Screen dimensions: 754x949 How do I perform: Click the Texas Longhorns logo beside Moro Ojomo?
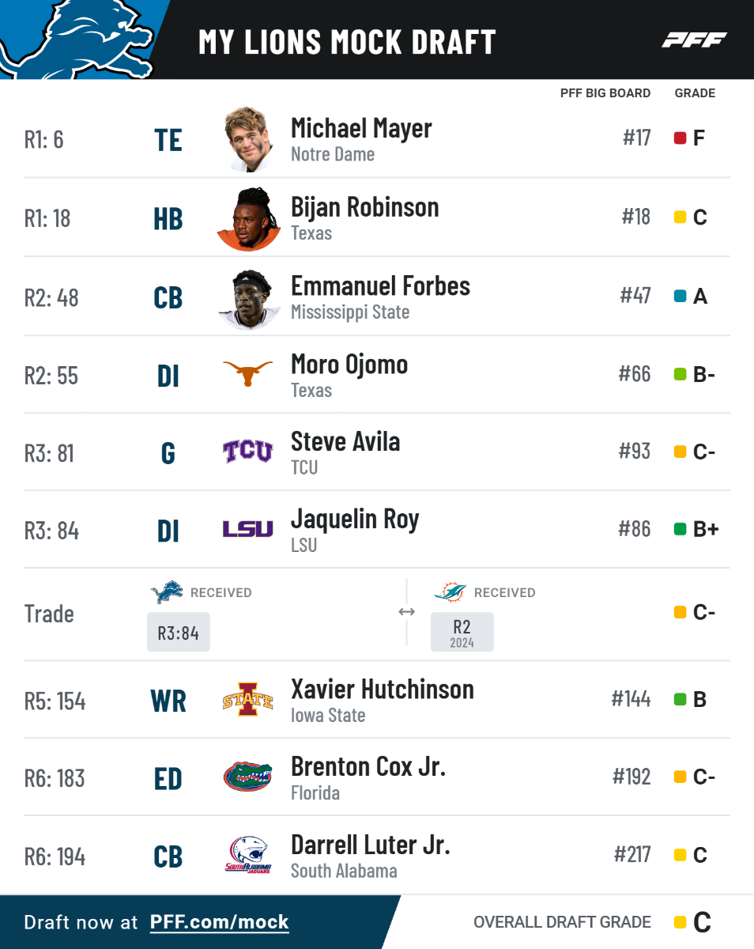pyautogui.click(x=247, y=372)
